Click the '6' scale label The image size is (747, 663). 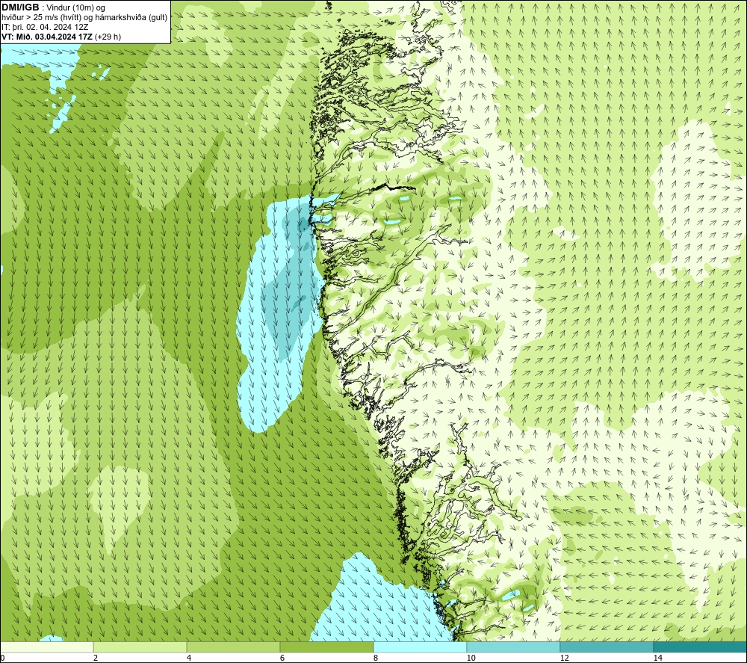tap(282, 658)
